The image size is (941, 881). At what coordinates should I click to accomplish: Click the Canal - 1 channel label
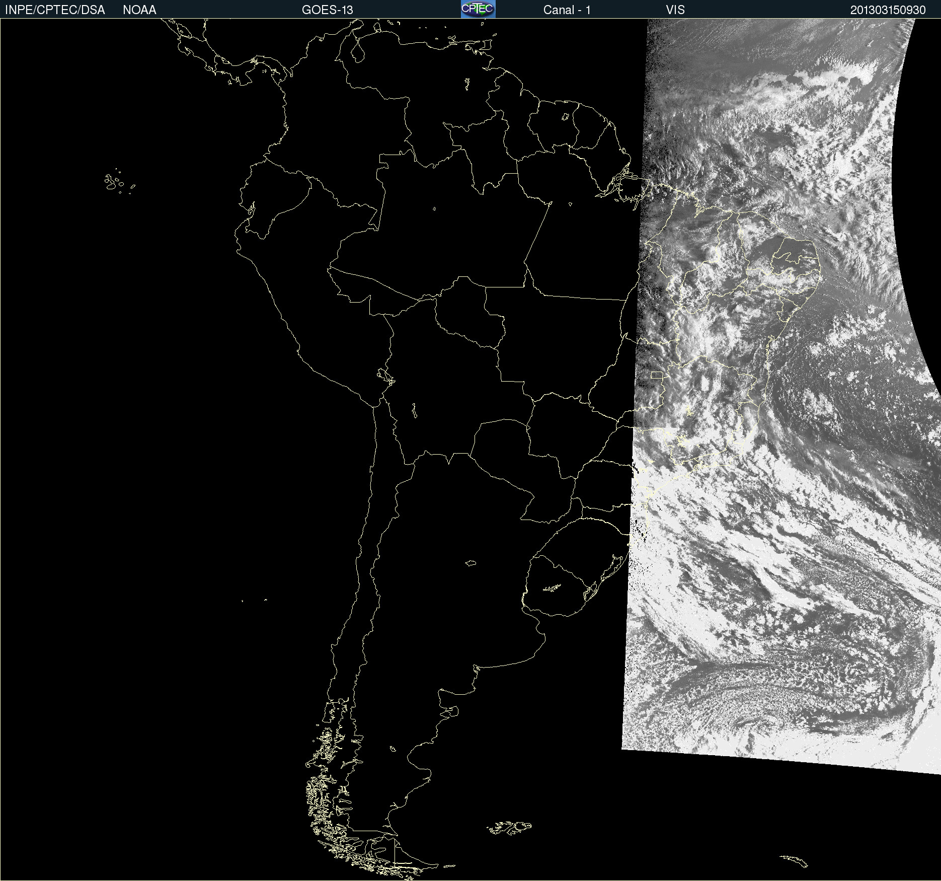[567, 10]
